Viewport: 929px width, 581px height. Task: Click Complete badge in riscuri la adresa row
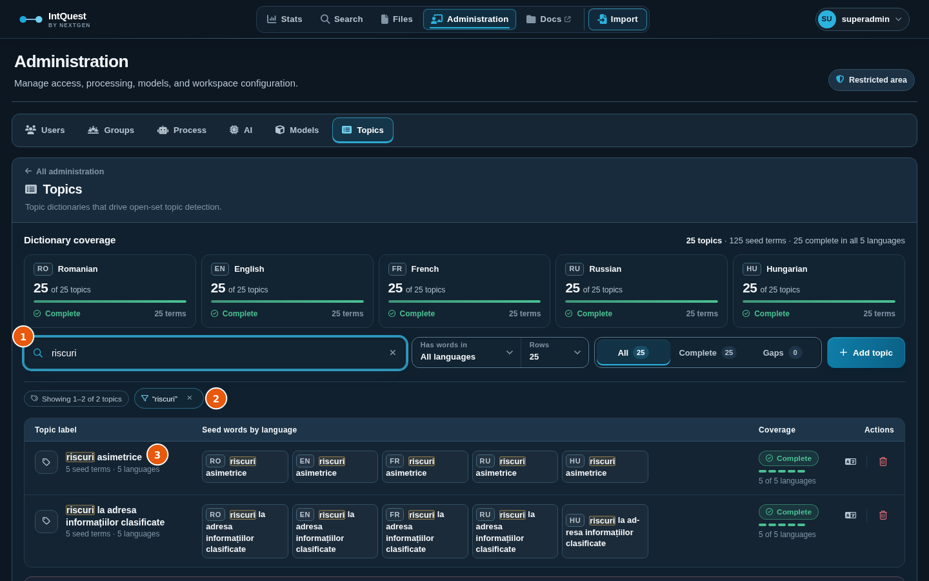pyautogui.click(x=788, y=512)
